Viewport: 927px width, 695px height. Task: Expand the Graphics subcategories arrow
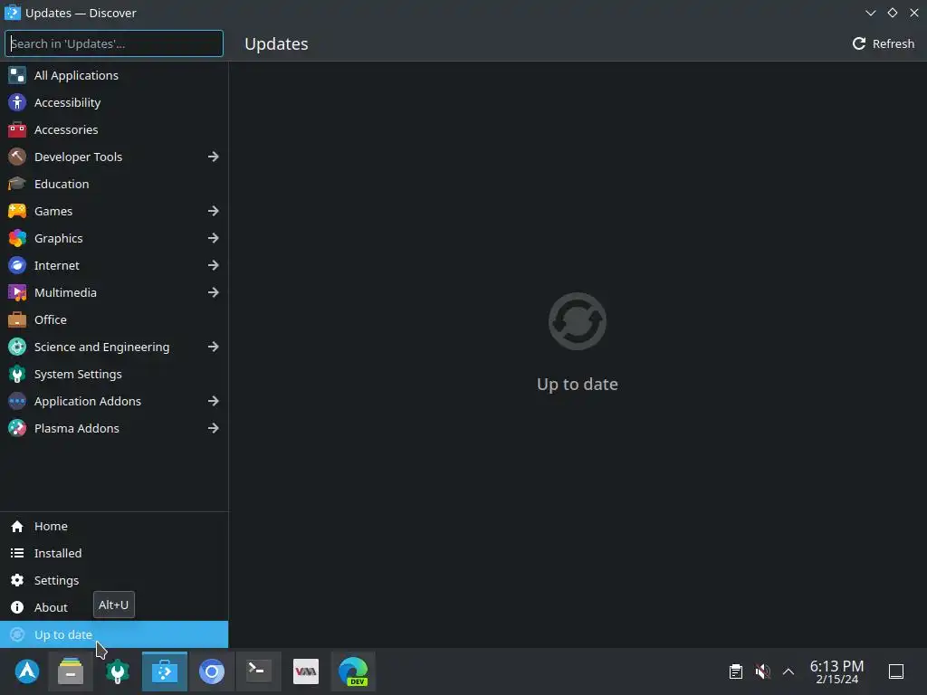pyautogui.click(x=214, y=238)
